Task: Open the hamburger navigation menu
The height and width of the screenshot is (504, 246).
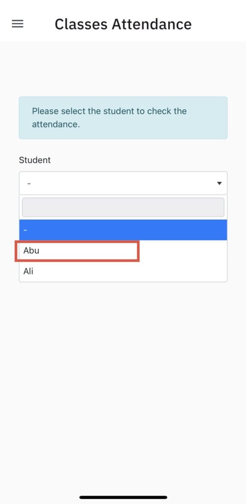Action: [17, 24]
